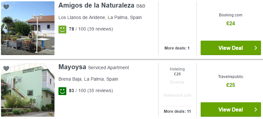Image resolution: width=263 pixels, height=119 pixels.
Task: Expand More deals: 1 for Amigos
Action: click(177, 48)
